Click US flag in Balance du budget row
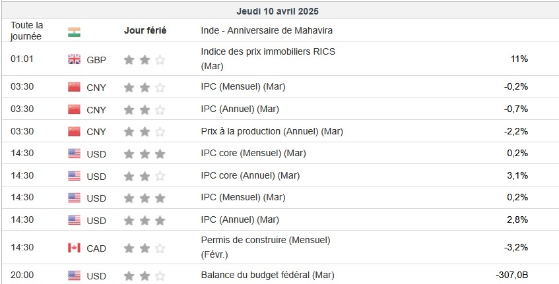 74,275
